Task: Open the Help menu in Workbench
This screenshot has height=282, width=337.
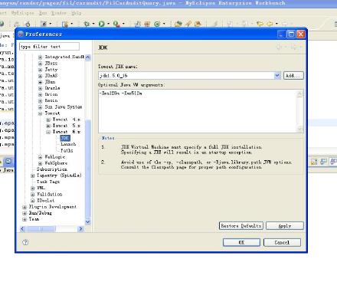Action: (76, 13)
